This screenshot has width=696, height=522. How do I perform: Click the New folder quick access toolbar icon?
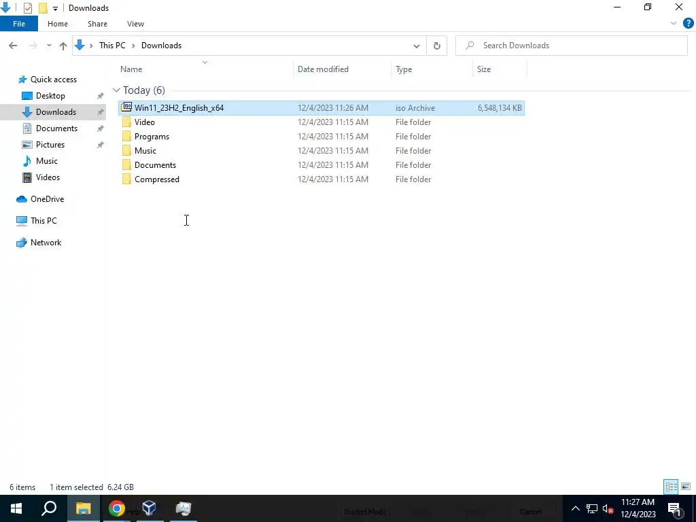(43, 8)
